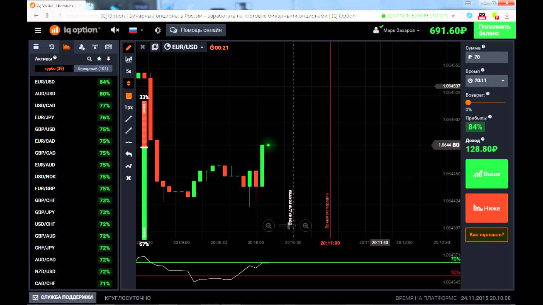Click the IQ Option logo
Image resolution: width=543 pixels, height=305 pixels.
coord(75,30)
